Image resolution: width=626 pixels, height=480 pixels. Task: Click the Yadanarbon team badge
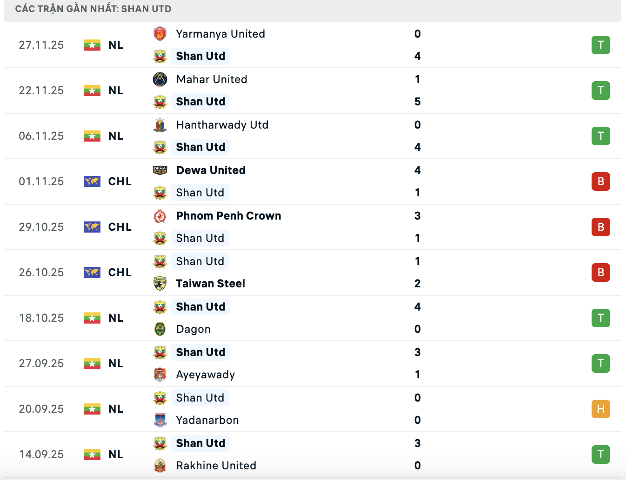(x=160, y=420)
